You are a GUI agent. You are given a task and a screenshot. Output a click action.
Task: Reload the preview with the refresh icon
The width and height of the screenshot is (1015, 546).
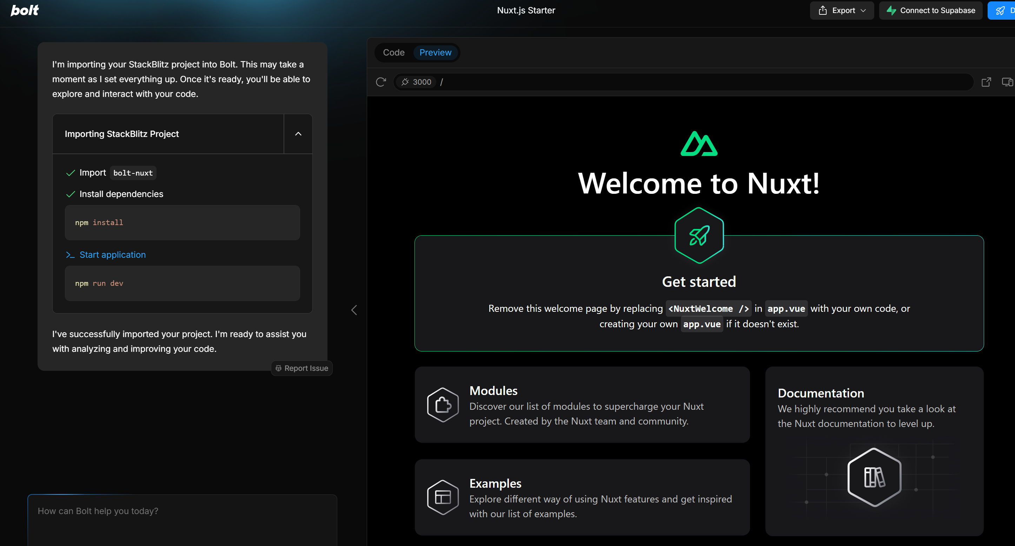click(x=380, y=82)
